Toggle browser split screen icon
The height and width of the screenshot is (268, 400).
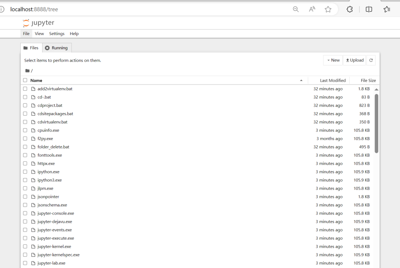point(369,9)
